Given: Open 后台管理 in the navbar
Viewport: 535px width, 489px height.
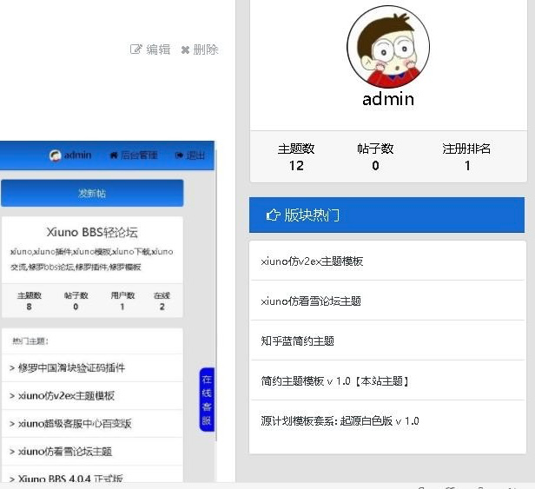Looking at the screenshot, I should click(139, 155).
